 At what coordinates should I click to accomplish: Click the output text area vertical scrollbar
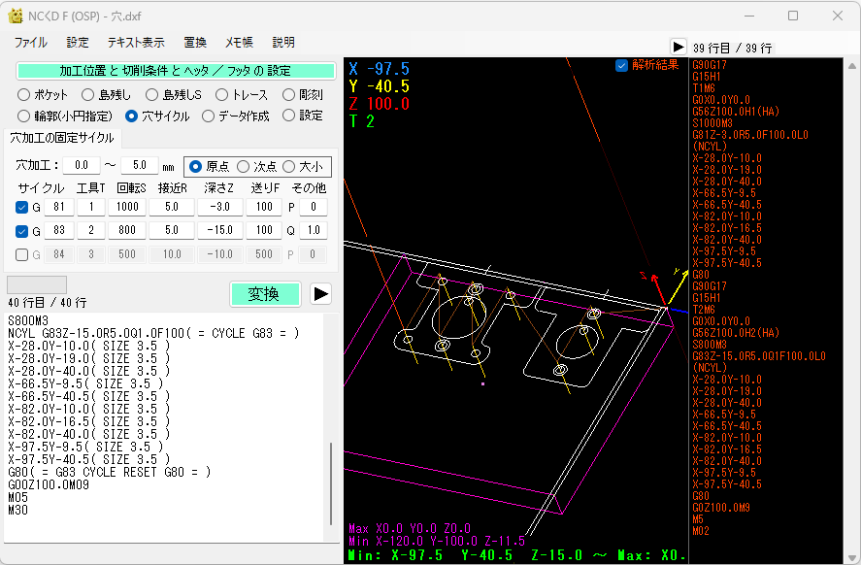click(331, 485)
